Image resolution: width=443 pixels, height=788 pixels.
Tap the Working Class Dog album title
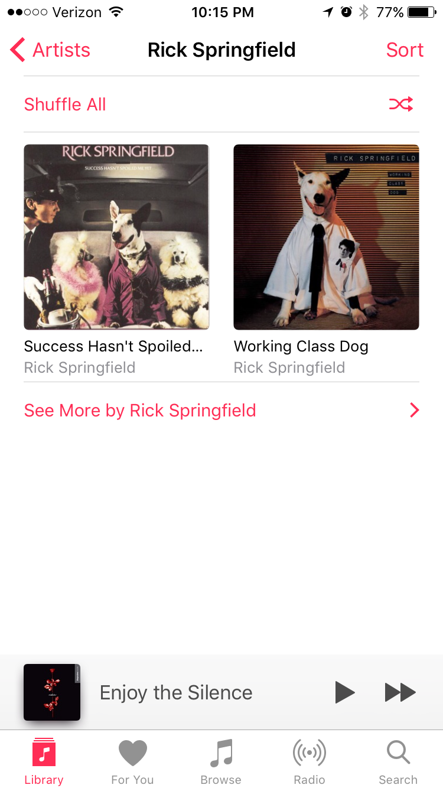pyautogui.click(x=301, y=346)
